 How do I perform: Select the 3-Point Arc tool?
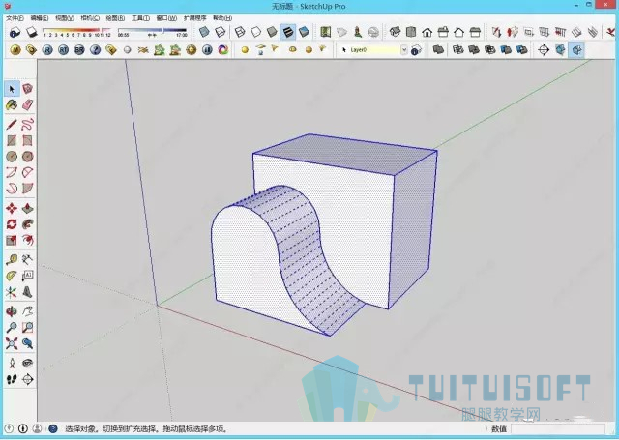point(12,189)
